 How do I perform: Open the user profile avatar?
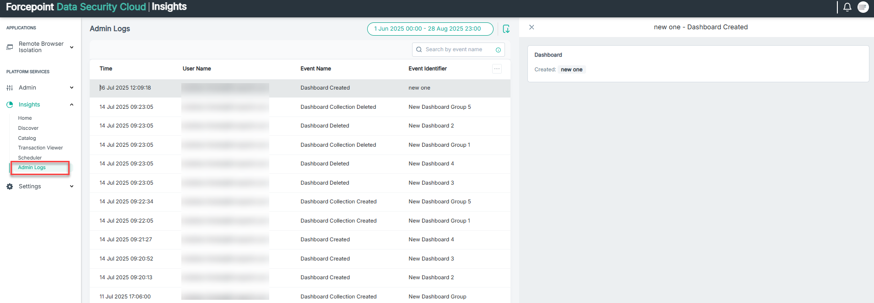tap(863, 7)
